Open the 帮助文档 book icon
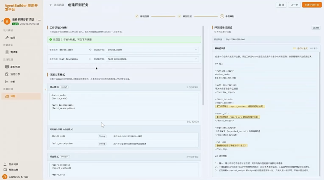 point(5,170)
